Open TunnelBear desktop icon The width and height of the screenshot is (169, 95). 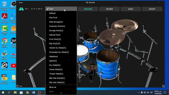tap(13, 29)
